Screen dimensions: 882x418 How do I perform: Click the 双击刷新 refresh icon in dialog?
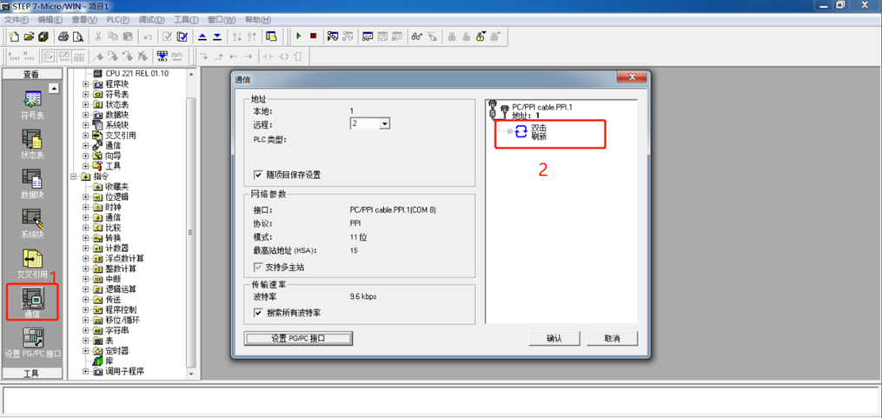click(x=521, y=132)
